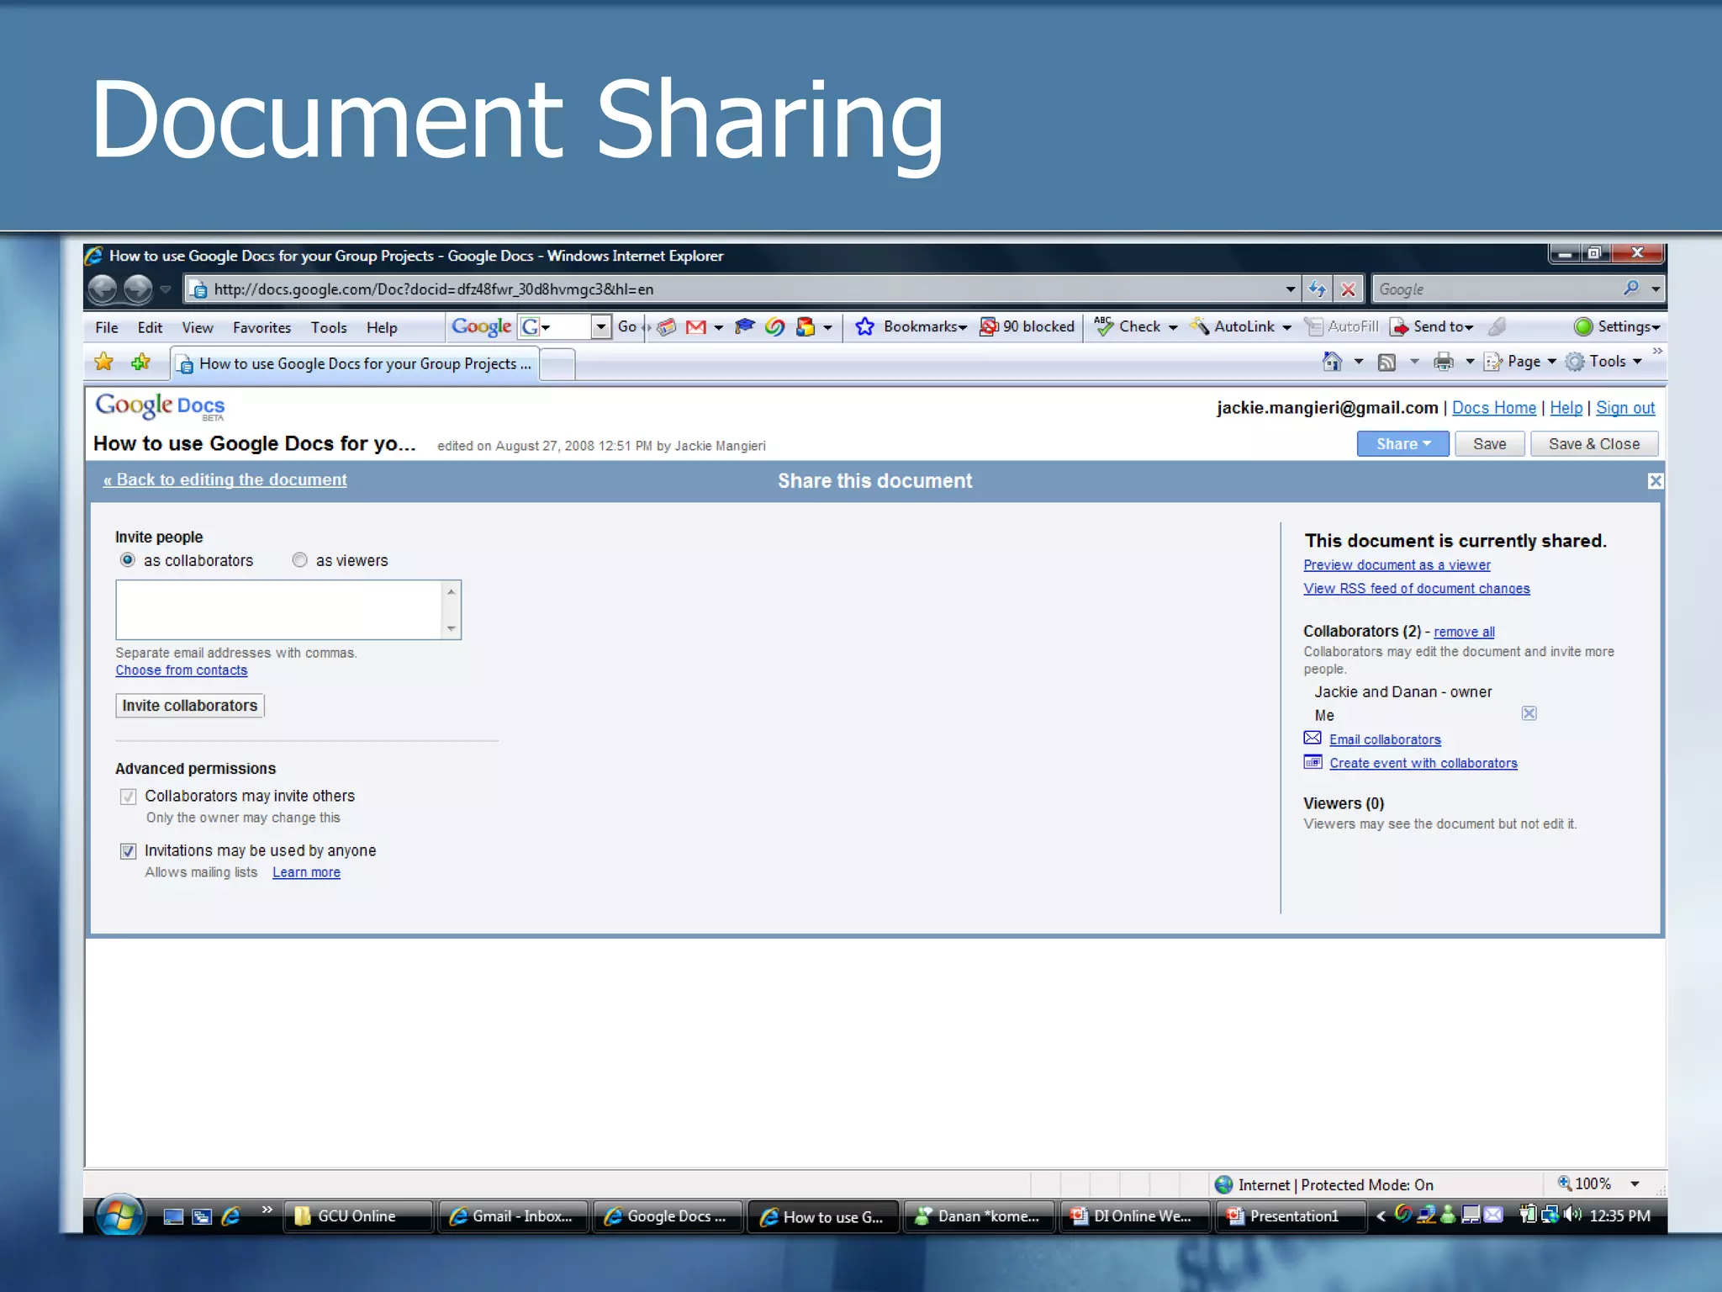The image size is (1722, 1292).
Task: Click the search magnifier icon in Google box
Action: (x=1631, y=289)
